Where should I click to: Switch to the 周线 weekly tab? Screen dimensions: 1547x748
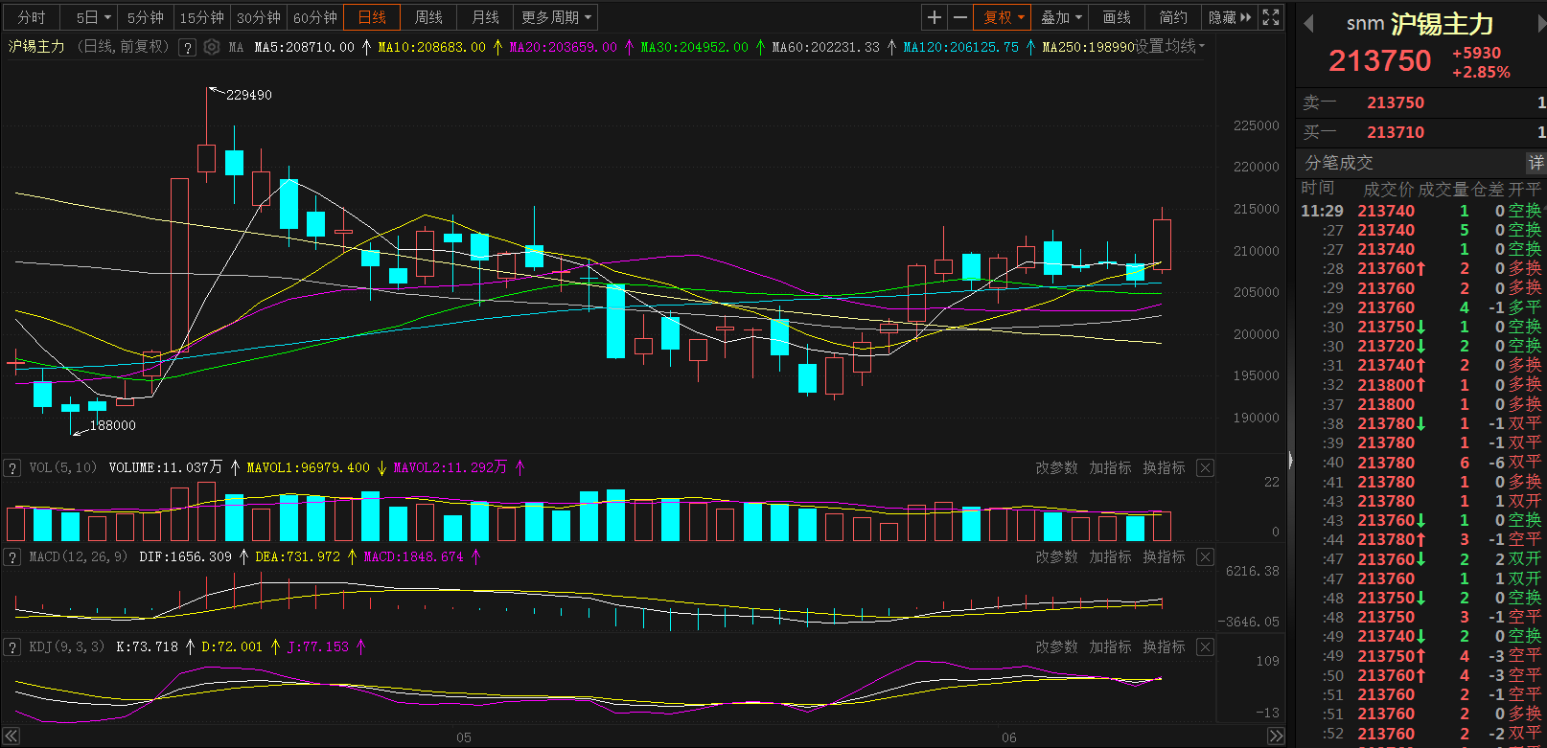[428, 17]
